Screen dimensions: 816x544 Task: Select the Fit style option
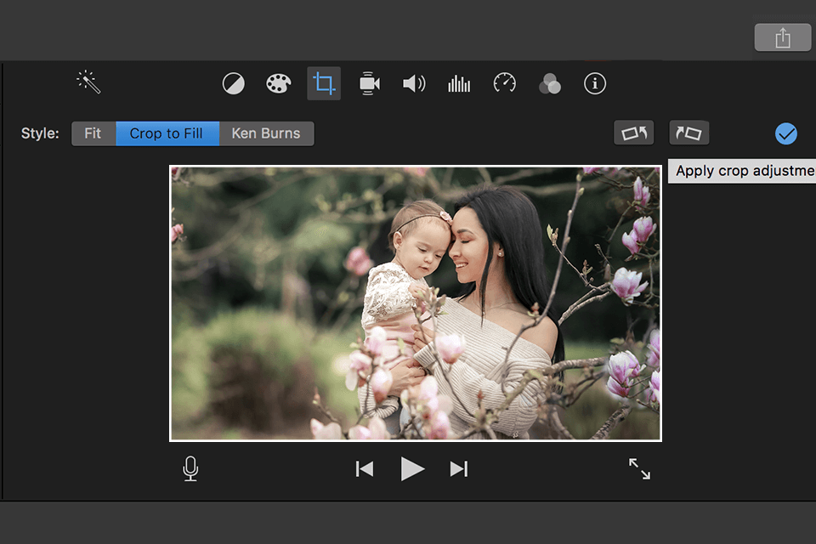(93, 133)
